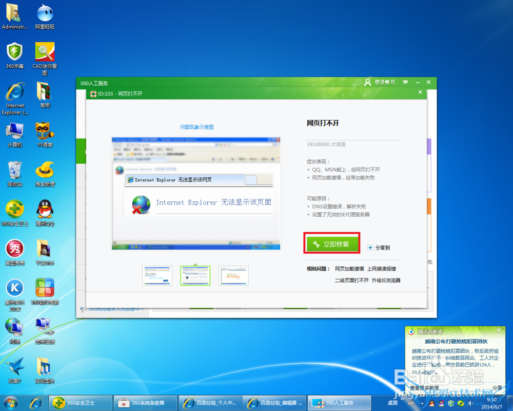Click the Windows Start button
The height and width of the screenshot is (411, 513).
(10, 403)
